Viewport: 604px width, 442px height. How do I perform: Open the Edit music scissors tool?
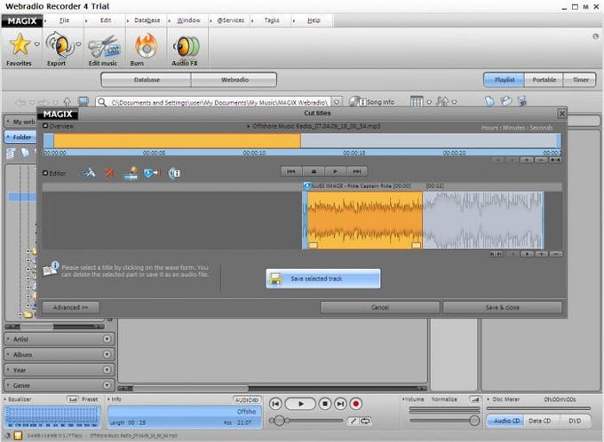104,47
